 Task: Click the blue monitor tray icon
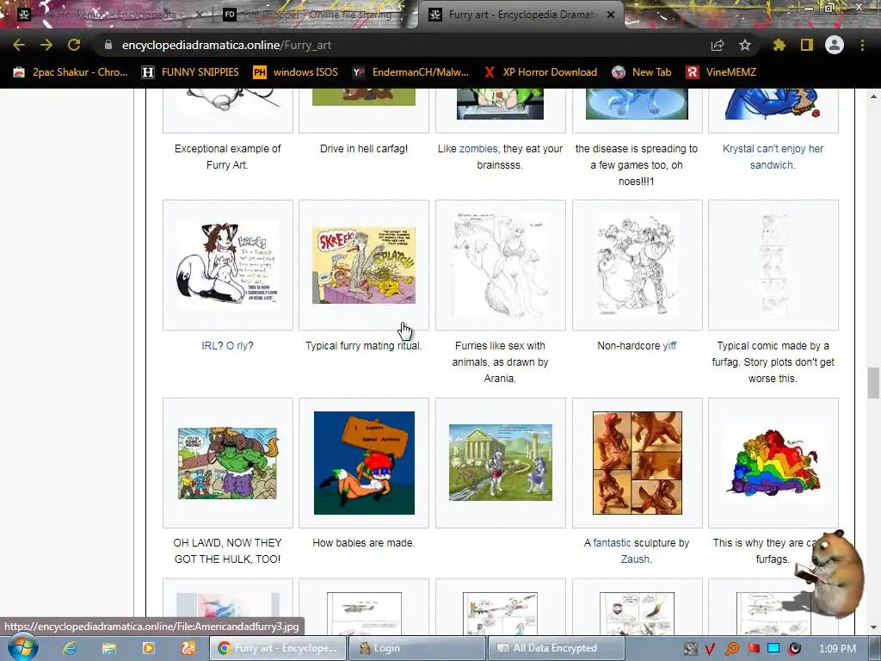coord(773,649)
